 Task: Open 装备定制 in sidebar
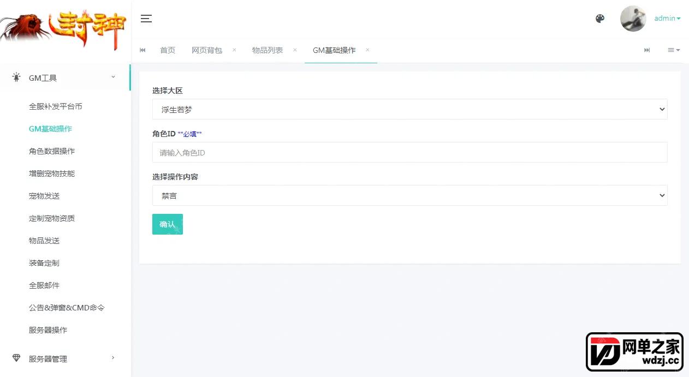(44, 263)
